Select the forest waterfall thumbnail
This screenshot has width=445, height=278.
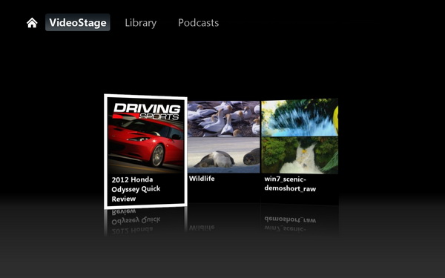point(300,155)
